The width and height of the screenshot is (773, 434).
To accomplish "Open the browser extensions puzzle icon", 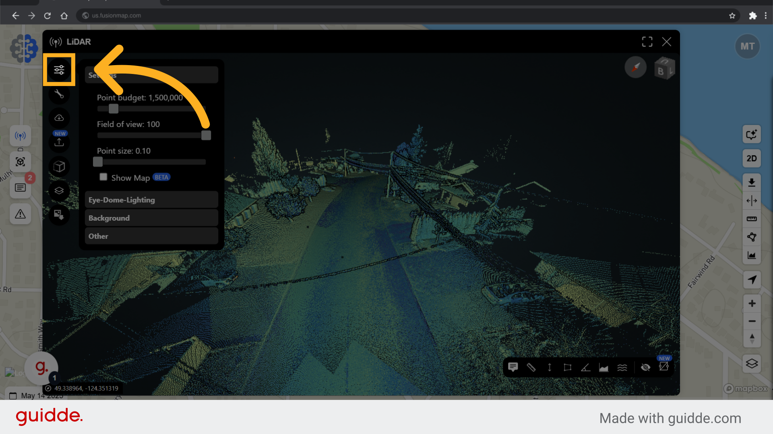I will (752, 16).
